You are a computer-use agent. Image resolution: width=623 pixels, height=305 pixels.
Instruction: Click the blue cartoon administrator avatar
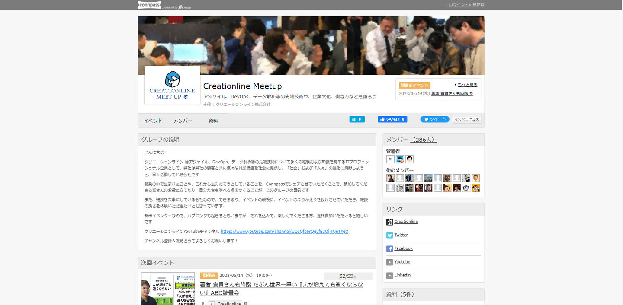point(400,159)
